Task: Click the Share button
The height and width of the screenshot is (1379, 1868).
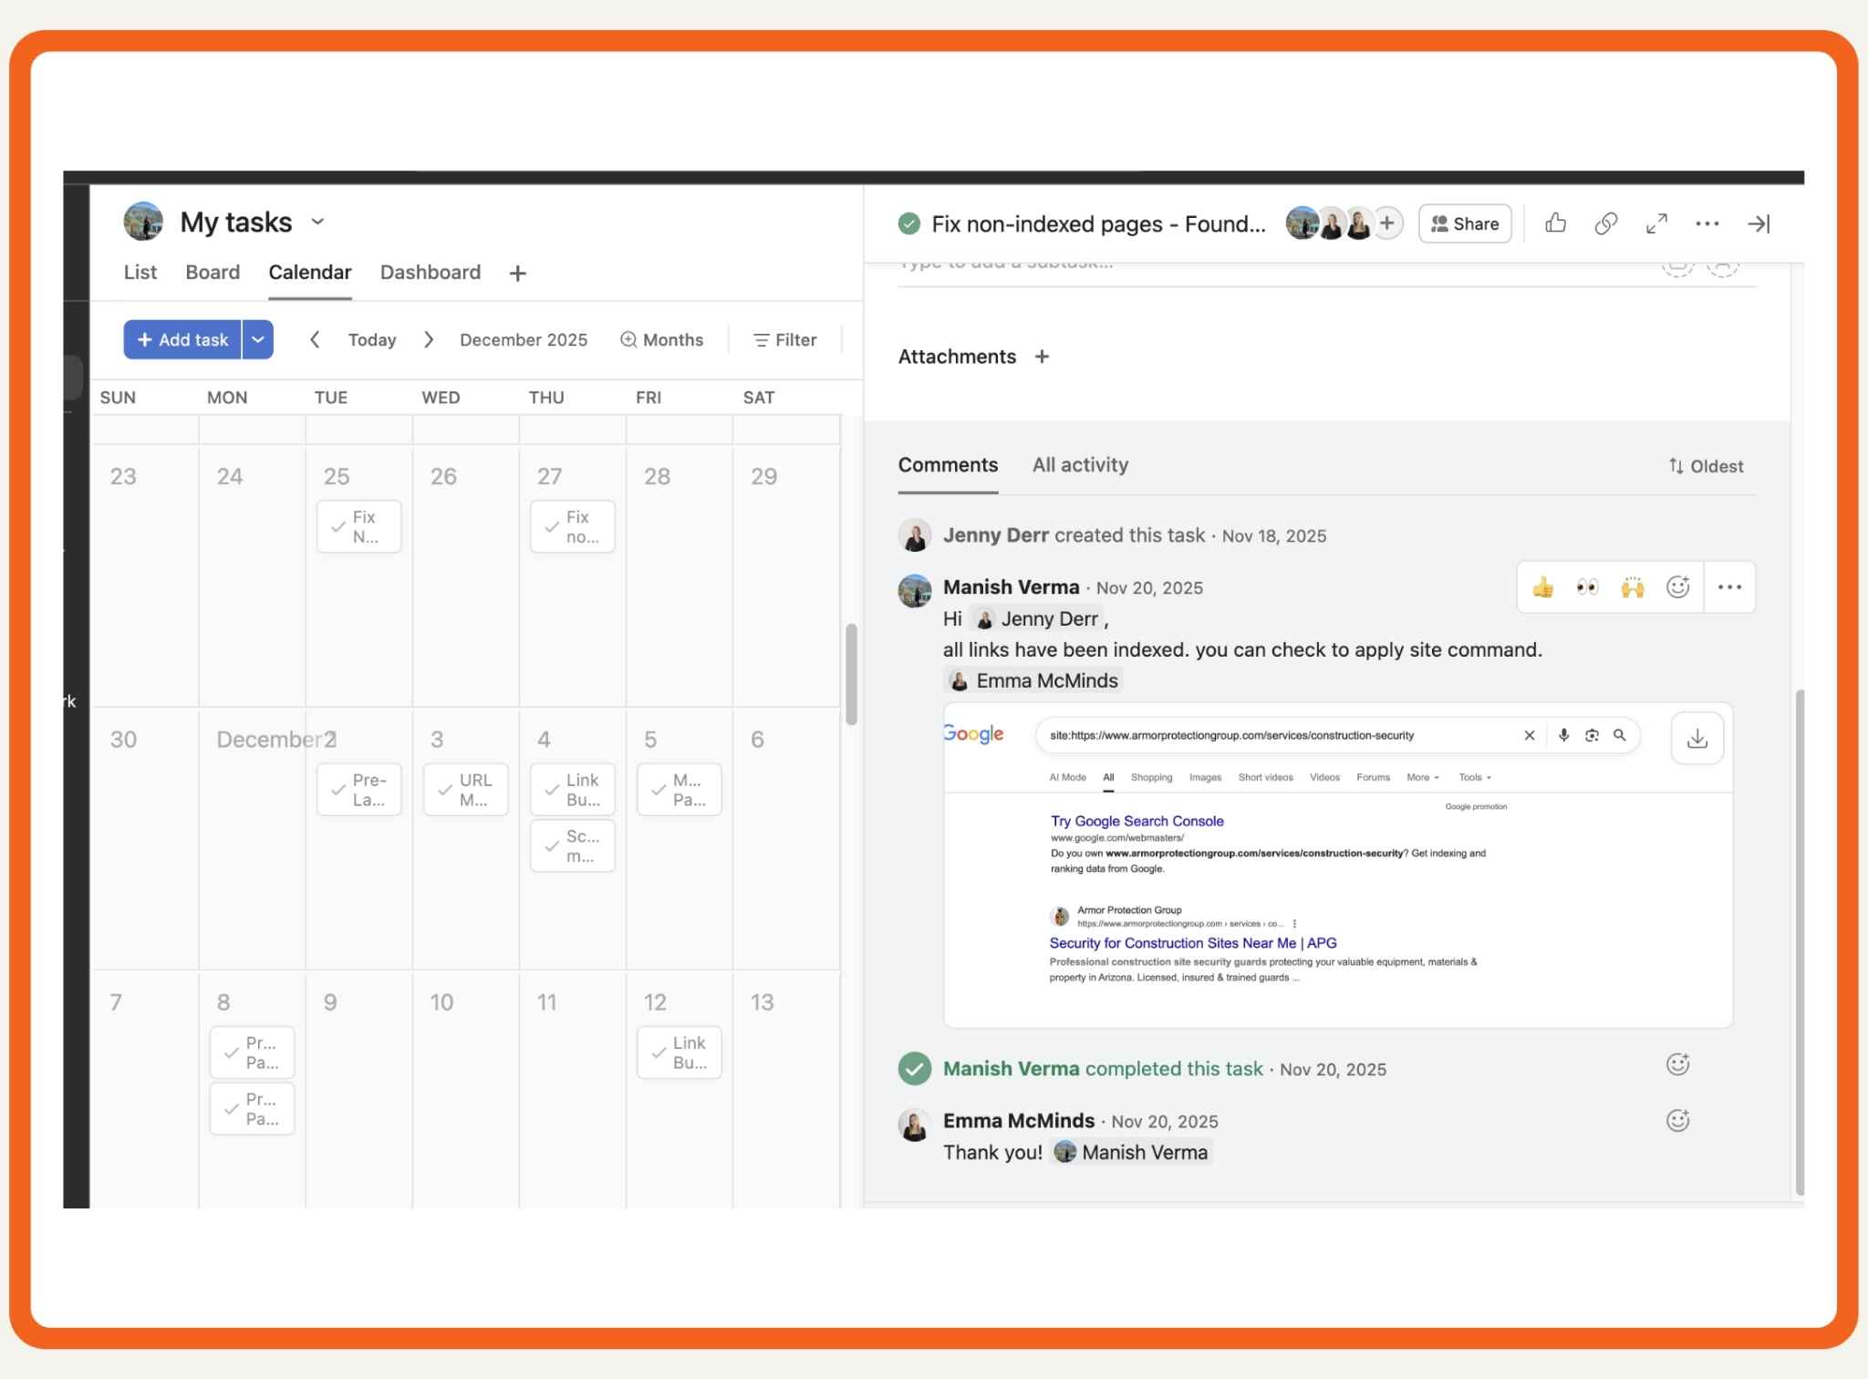Action: tap(1465, 223)
